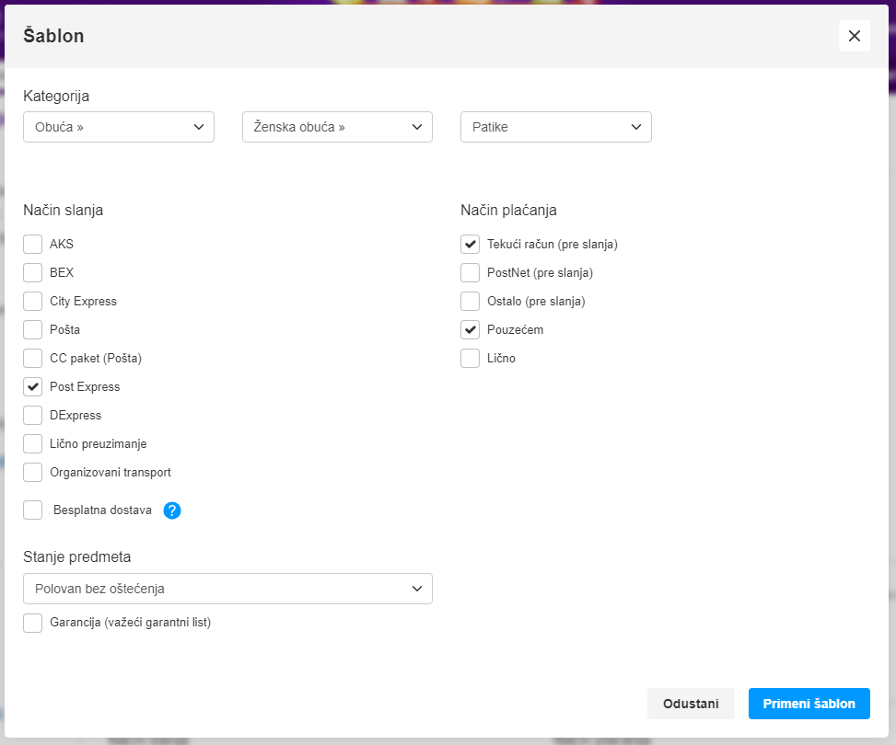Tick the Pošta checkbox

[x=32, y=330]
